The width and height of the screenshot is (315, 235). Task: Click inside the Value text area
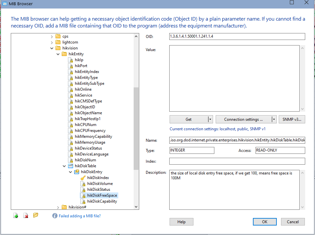pos(234,78)
